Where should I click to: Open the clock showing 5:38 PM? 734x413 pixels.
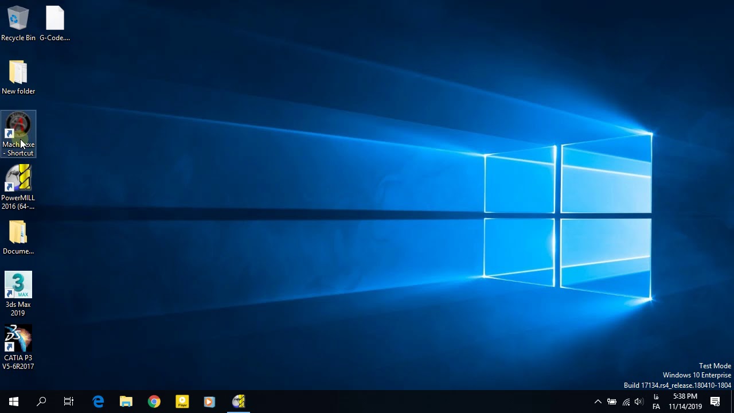[685, 402]
